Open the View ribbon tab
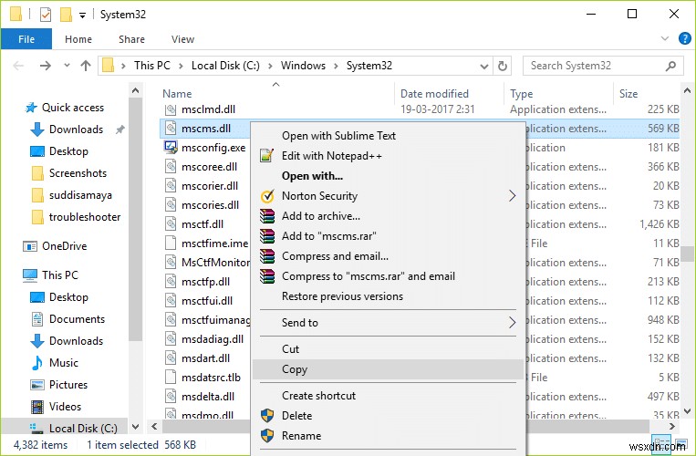This screenshot has width=696, height=456. 182,39
